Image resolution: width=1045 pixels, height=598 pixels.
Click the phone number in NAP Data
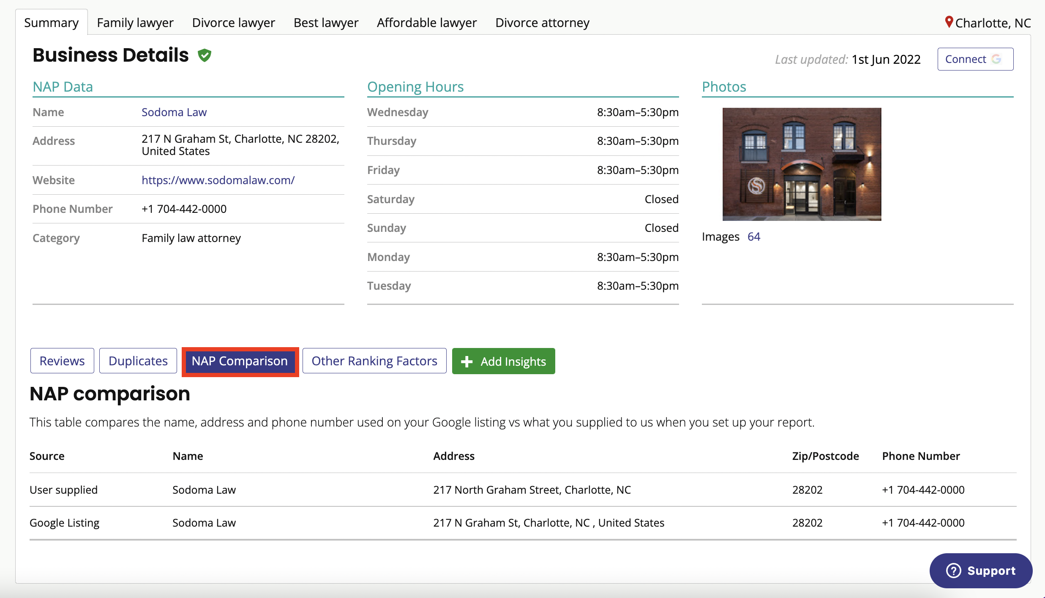click(x=184, y=209)
